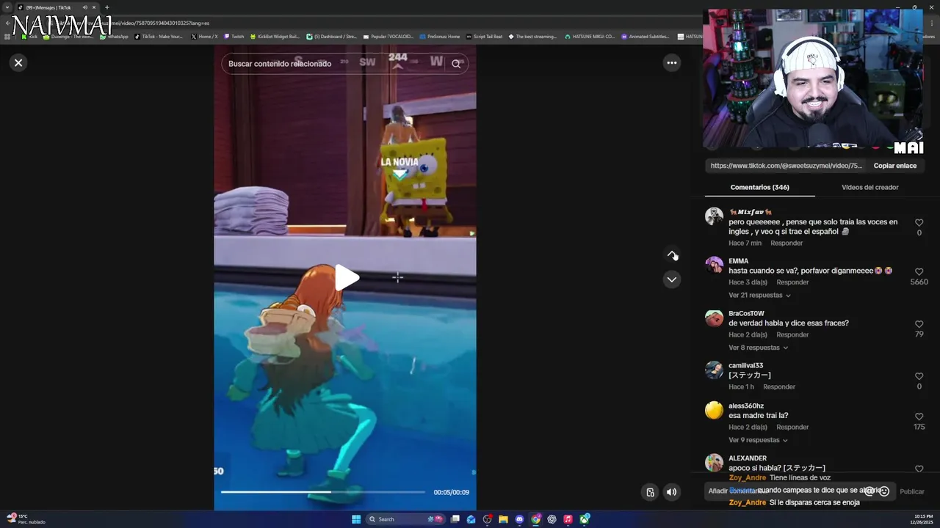940x528 pixels.
Task: Click the search magnifier in related content bar
Action: (456, 64)
